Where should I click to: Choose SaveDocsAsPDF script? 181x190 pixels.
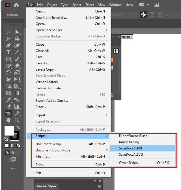142,148
